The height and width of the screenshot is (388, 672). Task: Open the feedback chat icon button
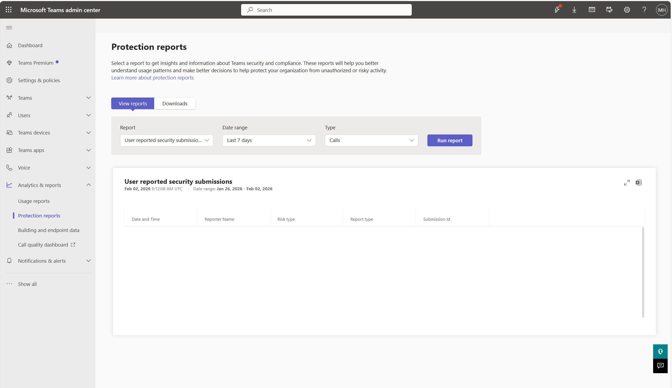660,366
